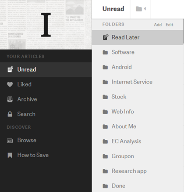Click the DISCOVER section header
The image size is (184, 192).
click(19, 127)
